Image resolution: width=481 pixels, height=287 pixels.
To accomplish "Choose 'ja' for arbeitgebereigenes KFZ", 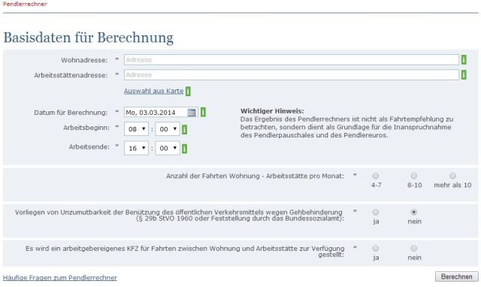I will point(376,248).
